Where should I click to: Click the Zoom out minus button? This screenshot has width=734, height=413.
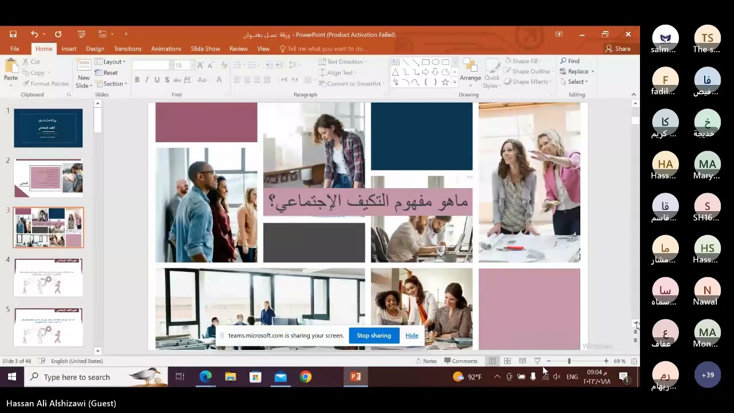pyautogui.click(x=548, y=361)
